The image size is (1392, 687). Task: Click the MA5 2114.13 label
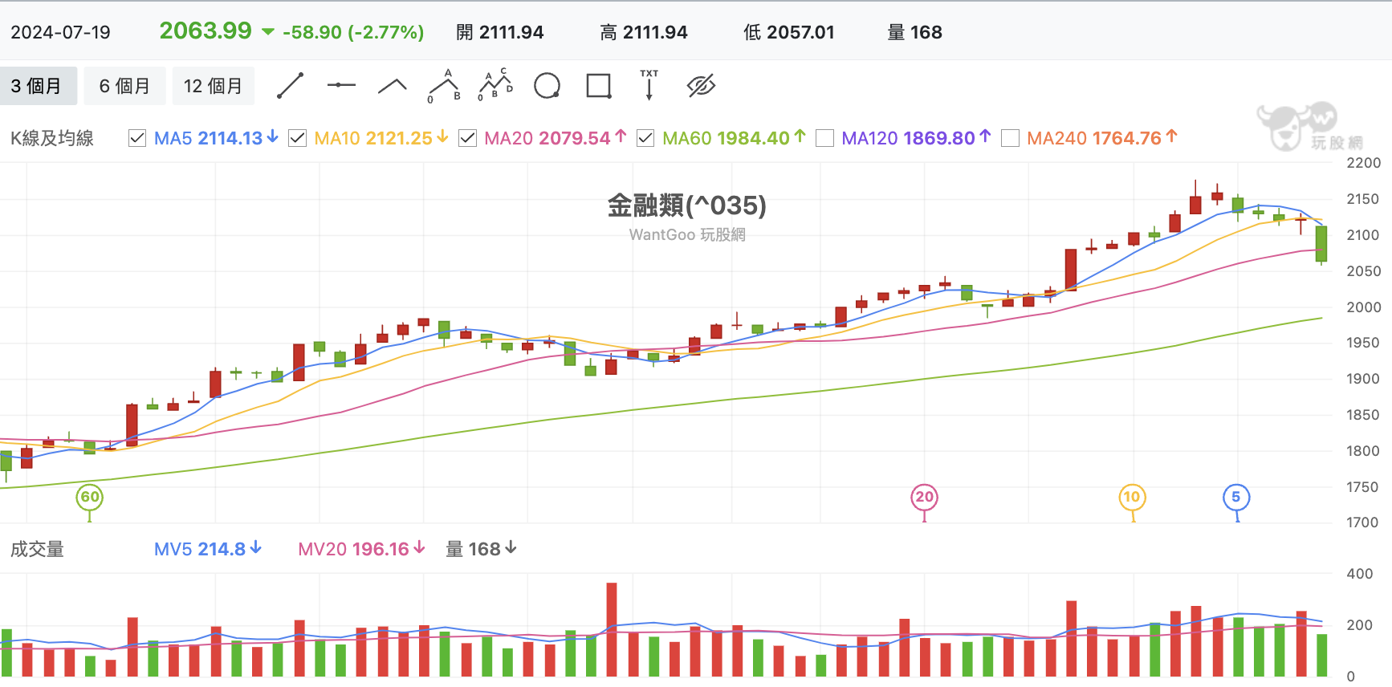(216, 138)
